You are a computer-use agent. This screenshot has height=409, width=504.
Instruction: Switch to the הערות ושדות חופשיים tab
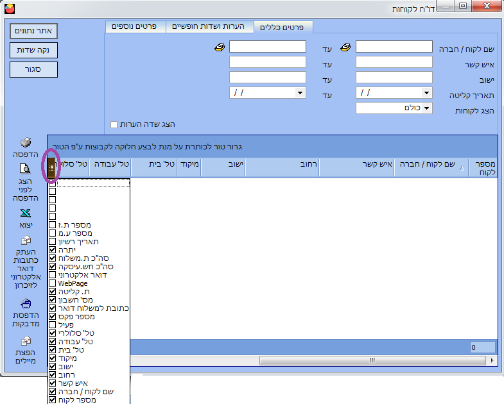tap(209, 26)
